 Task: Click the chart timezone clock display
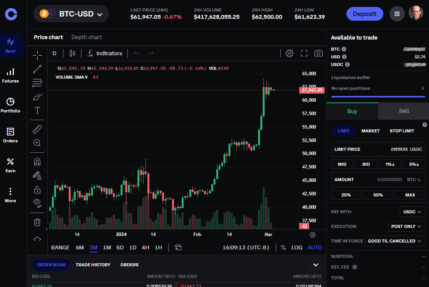245,247
